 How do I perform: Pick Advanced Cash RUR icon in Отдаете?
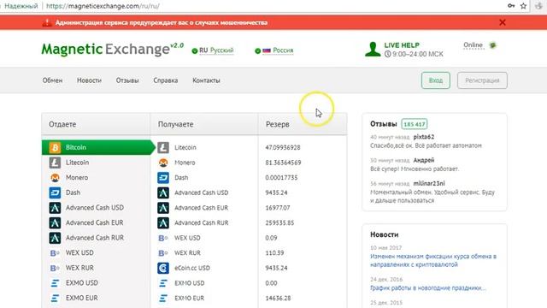coord(55,238)
